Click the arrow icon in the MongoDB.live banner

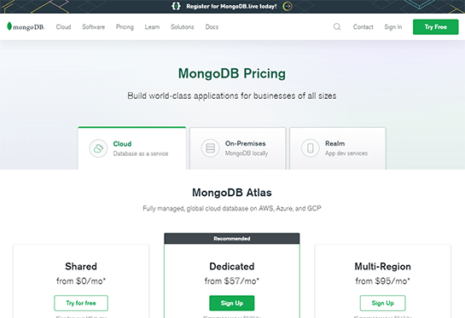287,6
